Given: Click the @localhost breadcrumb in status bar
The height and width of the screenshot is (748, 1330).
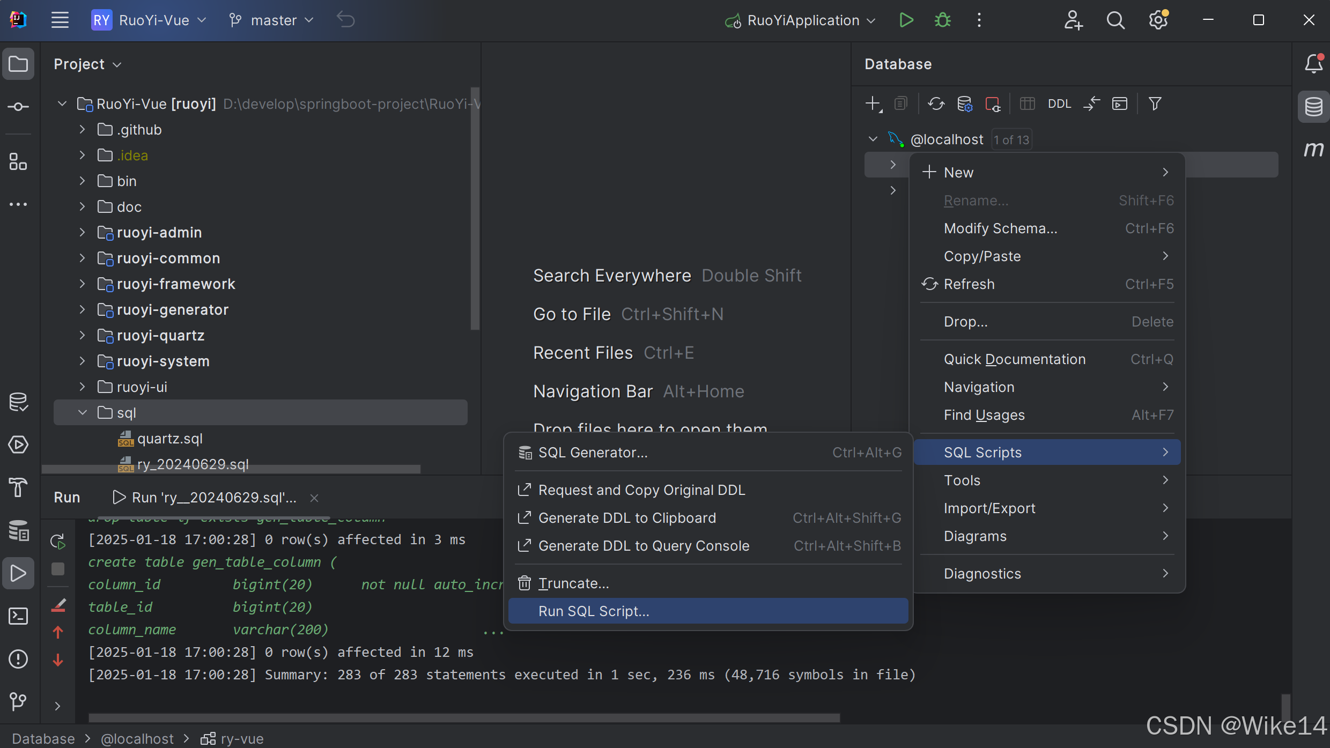Looking at the screenshot, I should click(x=137, y=738).
